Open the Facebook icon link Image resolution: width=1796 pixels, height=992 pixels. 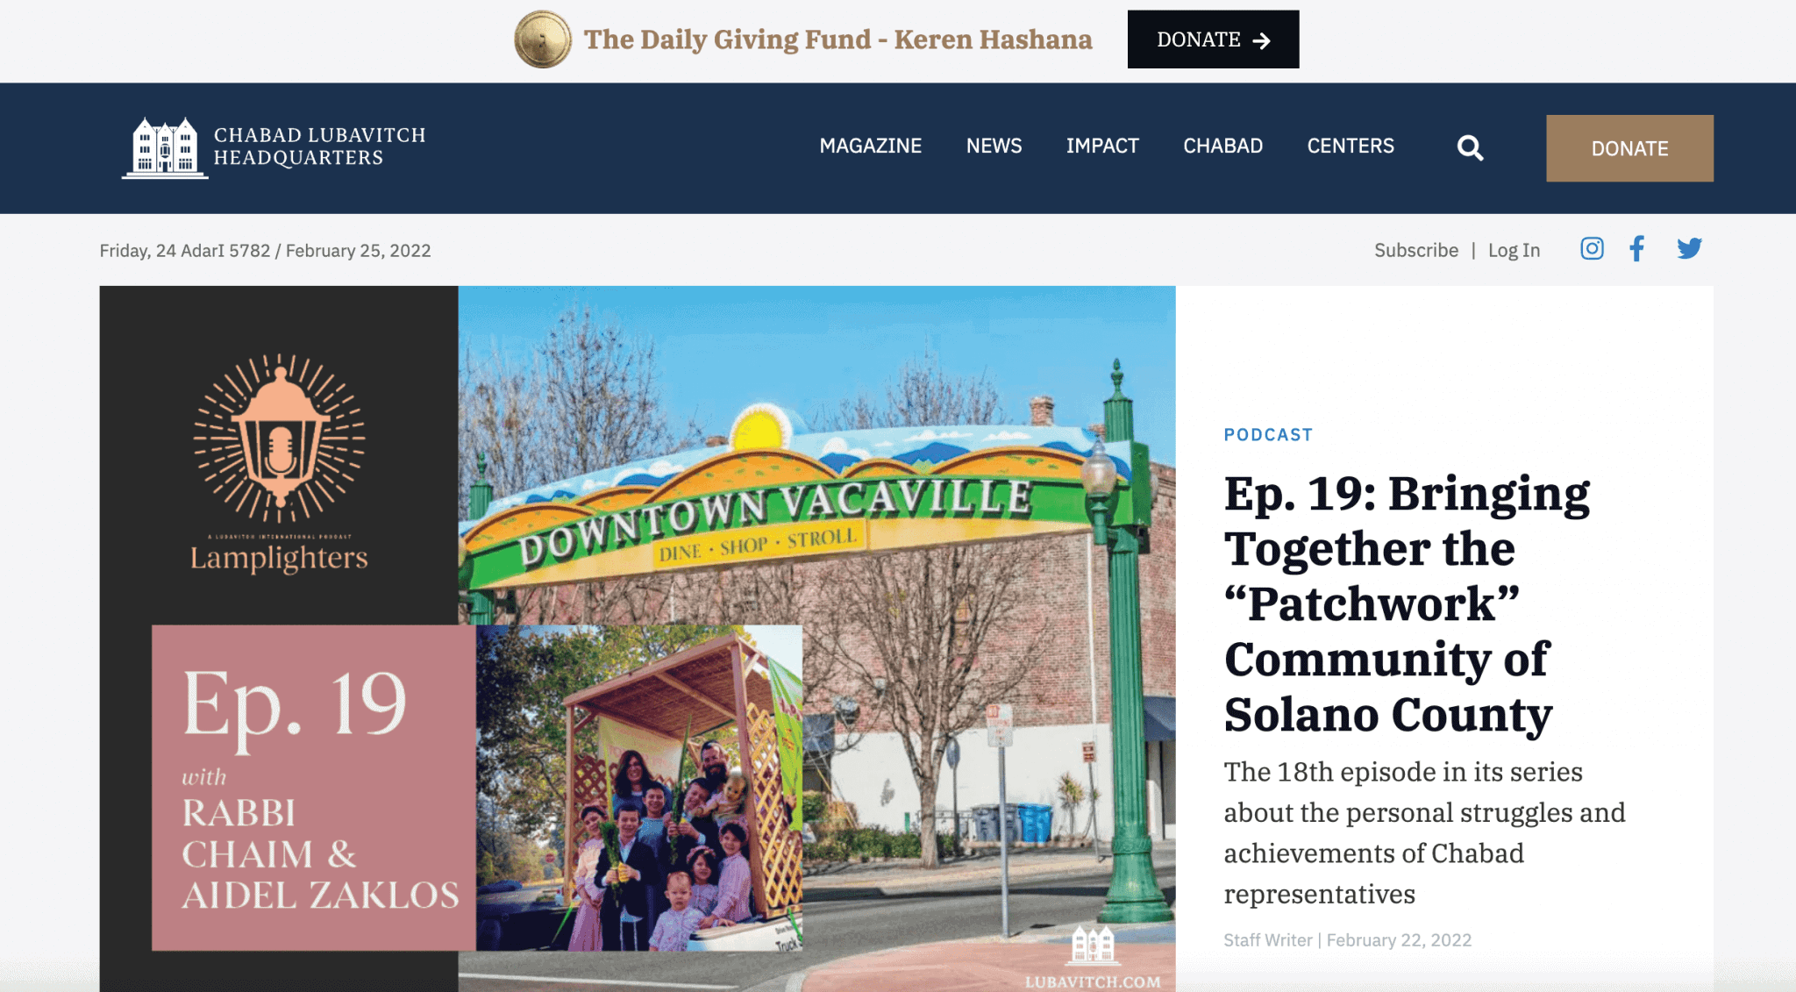click(1636, 249)
